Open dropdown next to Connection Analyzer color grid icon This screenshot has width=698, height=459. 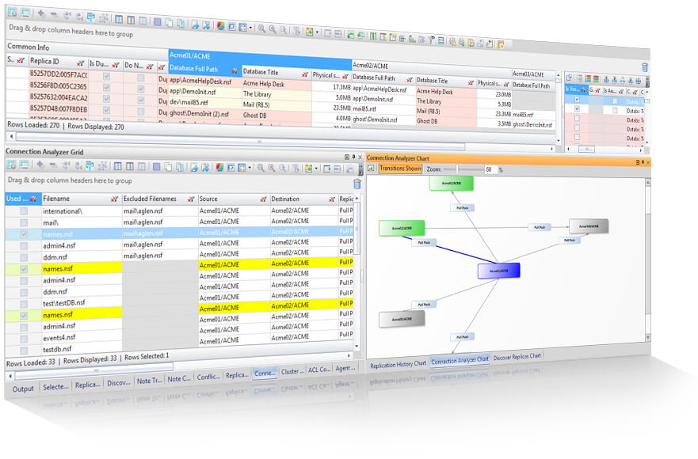coord(250,168)
